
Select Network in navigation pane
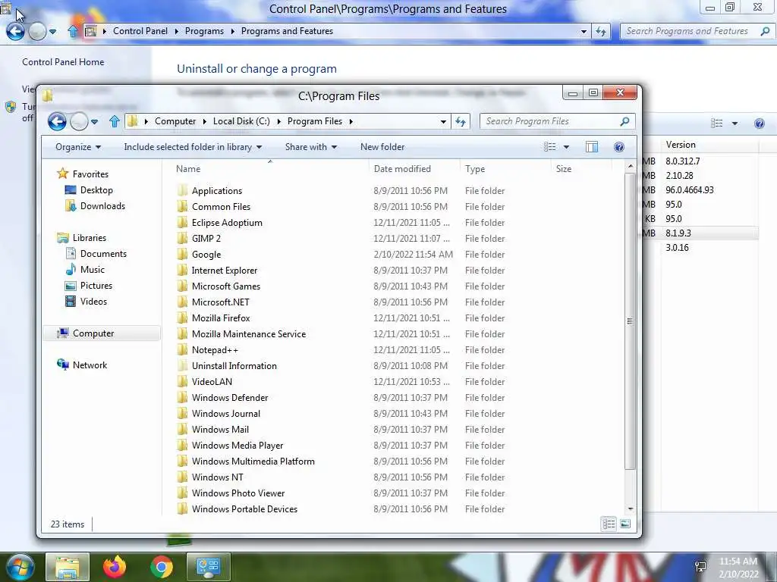(90, 365)
